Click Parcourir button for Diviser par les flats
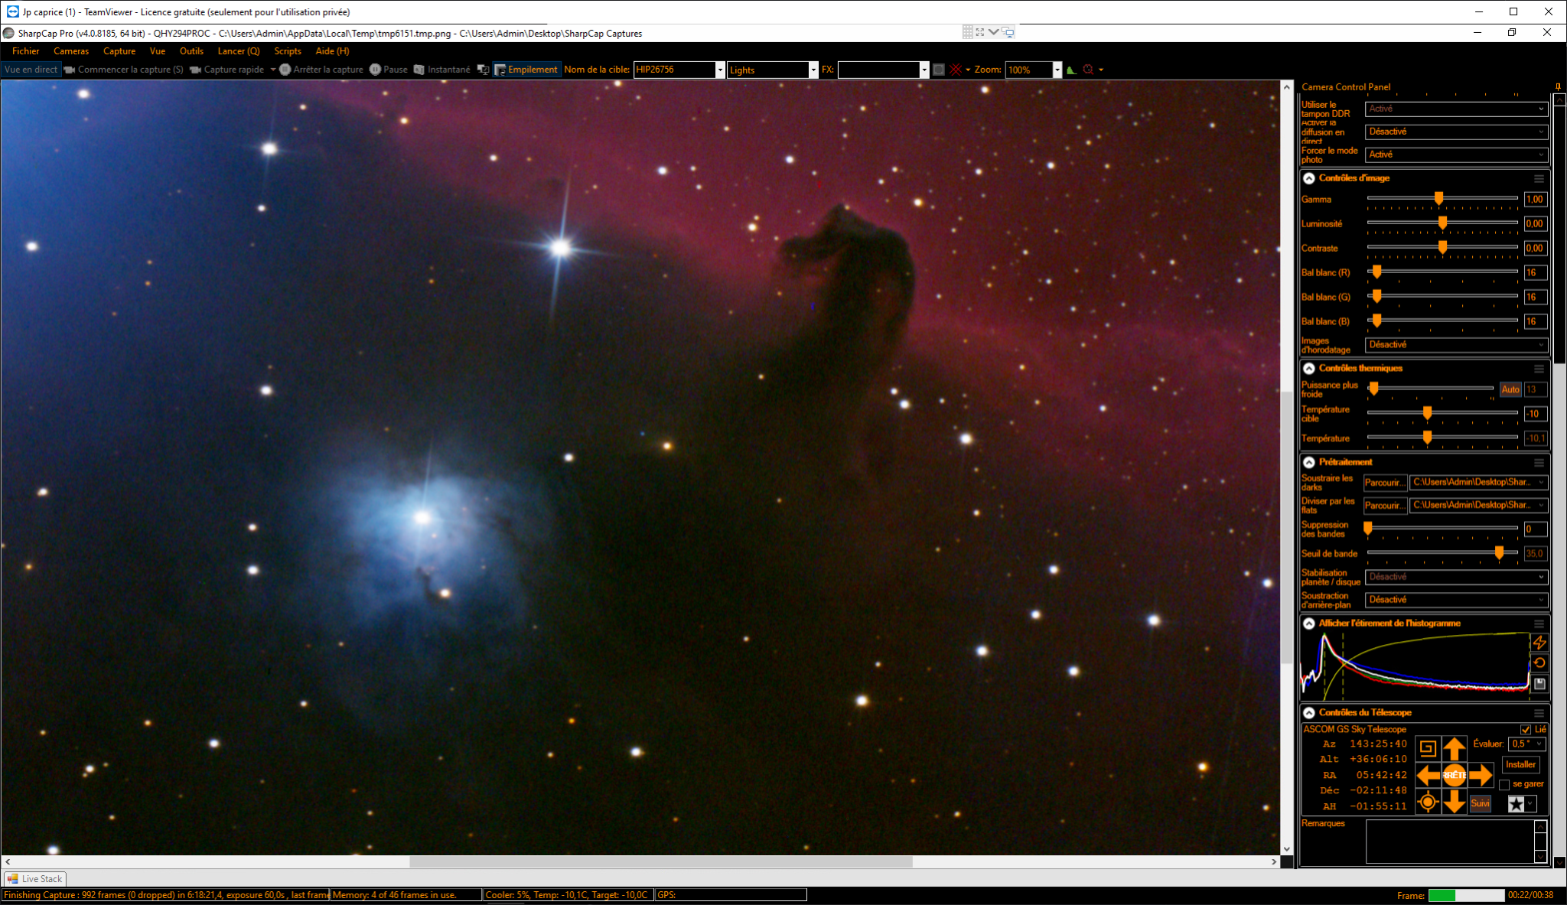This screenshot has width=1567, height=905. [x=1386, y=506]
